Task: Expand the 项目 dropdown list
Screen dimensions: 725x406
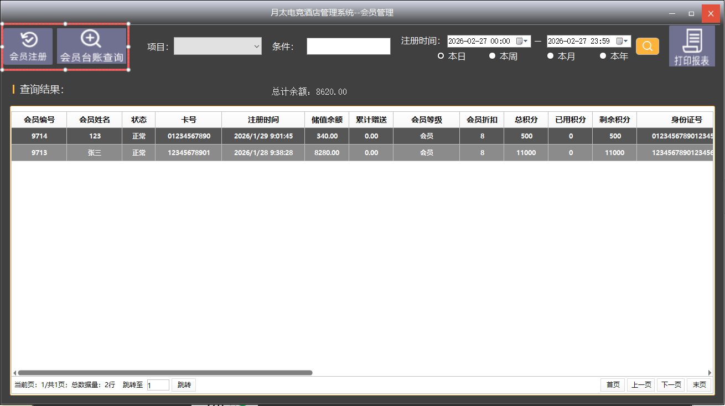Action: (x=217, y=47)
